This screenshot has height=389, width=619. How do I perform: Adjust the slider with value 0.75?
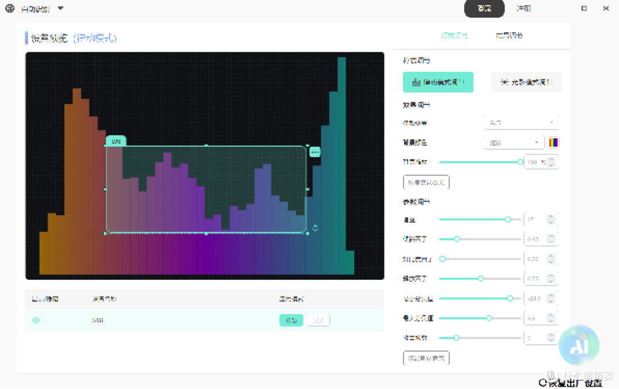pos(480,279)
